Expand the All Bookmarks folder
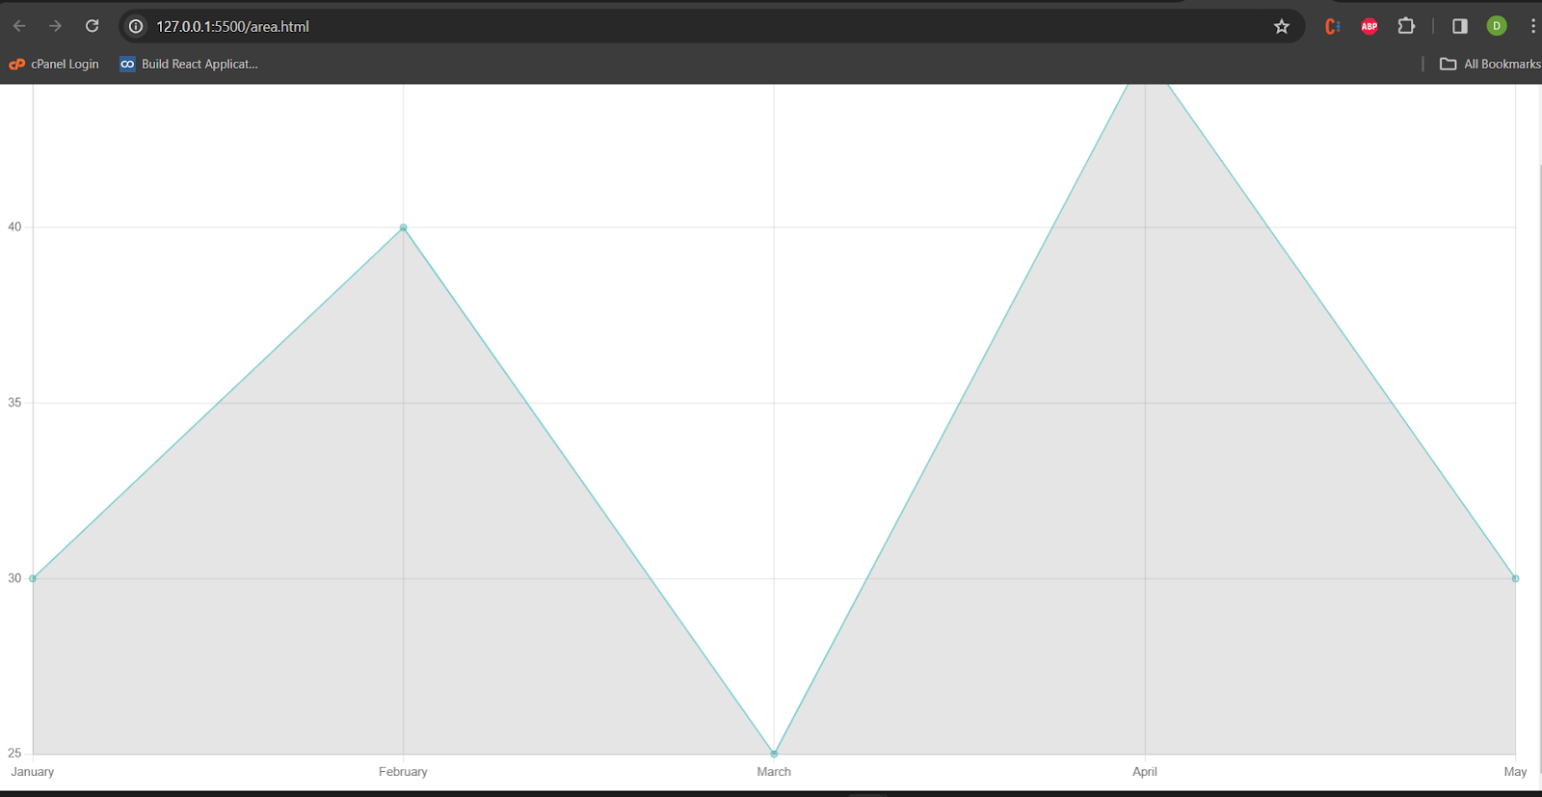Viewport: 1542px width, 797px height. [x=1490, y=64]
